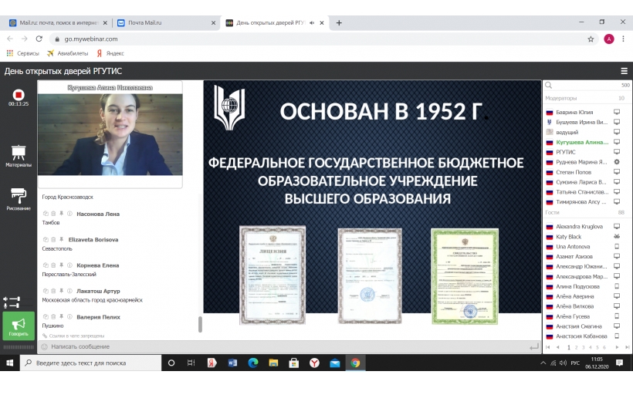The image size is (633, 395).
Task: Open info icon for Лакатош Артур
Action: click(x=69, y=291)
